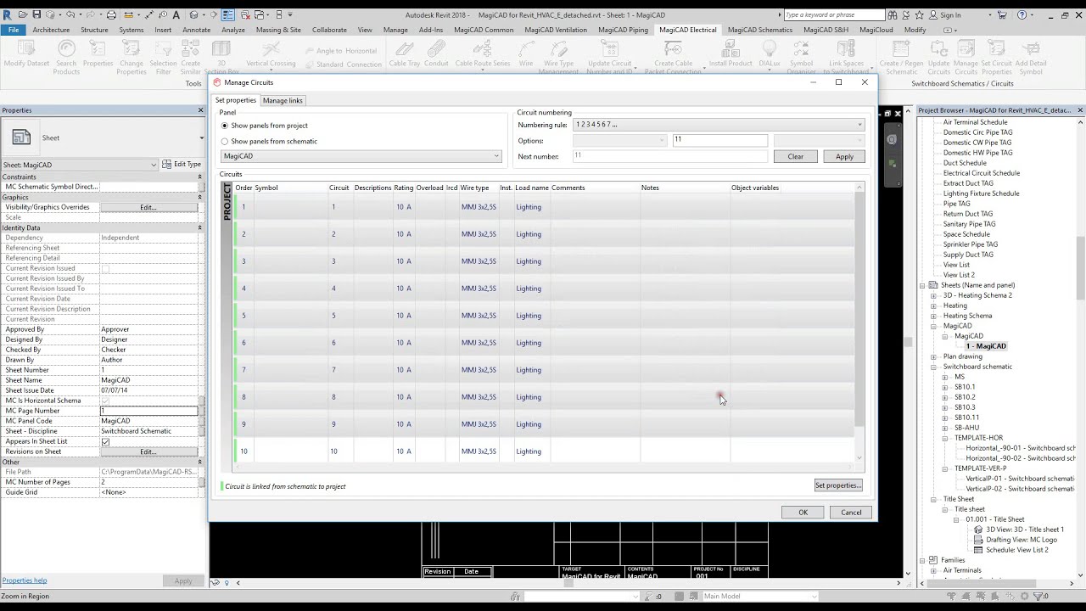
Task: Toggle 'MC Is Horizontal Schema' checkbox
Action: click(105, 401)
